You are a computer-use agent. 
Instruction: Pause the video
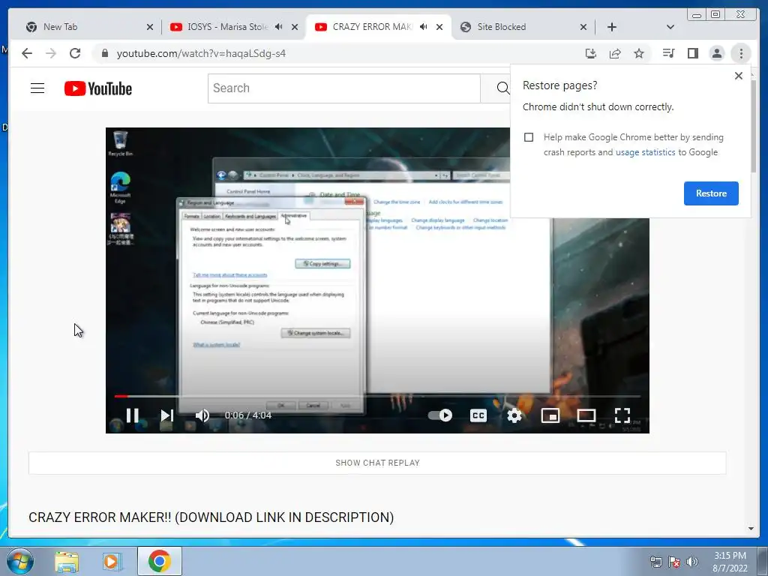click(132, 415)
